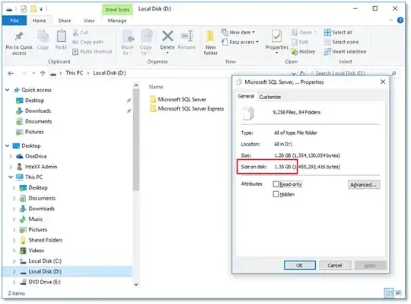This screenshot has width=411, height=304.
Task: Select Microsoft SQL Server folder
Action: pyautogui.click(x=178, y=99)
